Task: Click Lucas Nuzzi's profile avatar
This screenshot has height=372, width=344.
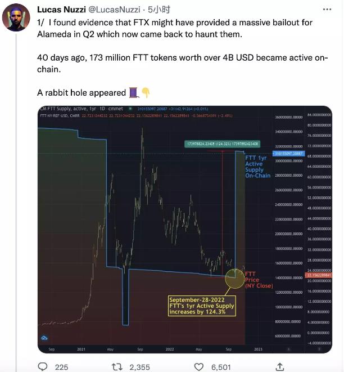Action: pyautogui.click(x=16, y=17)
